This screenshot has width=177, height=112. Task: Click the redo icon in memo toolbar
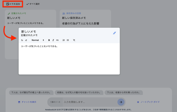[26, 40]
